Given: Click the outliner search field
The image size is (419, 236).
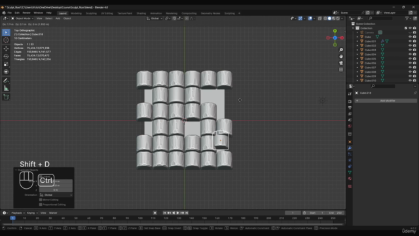Looking at the screenshot, I should click(380, 18).
